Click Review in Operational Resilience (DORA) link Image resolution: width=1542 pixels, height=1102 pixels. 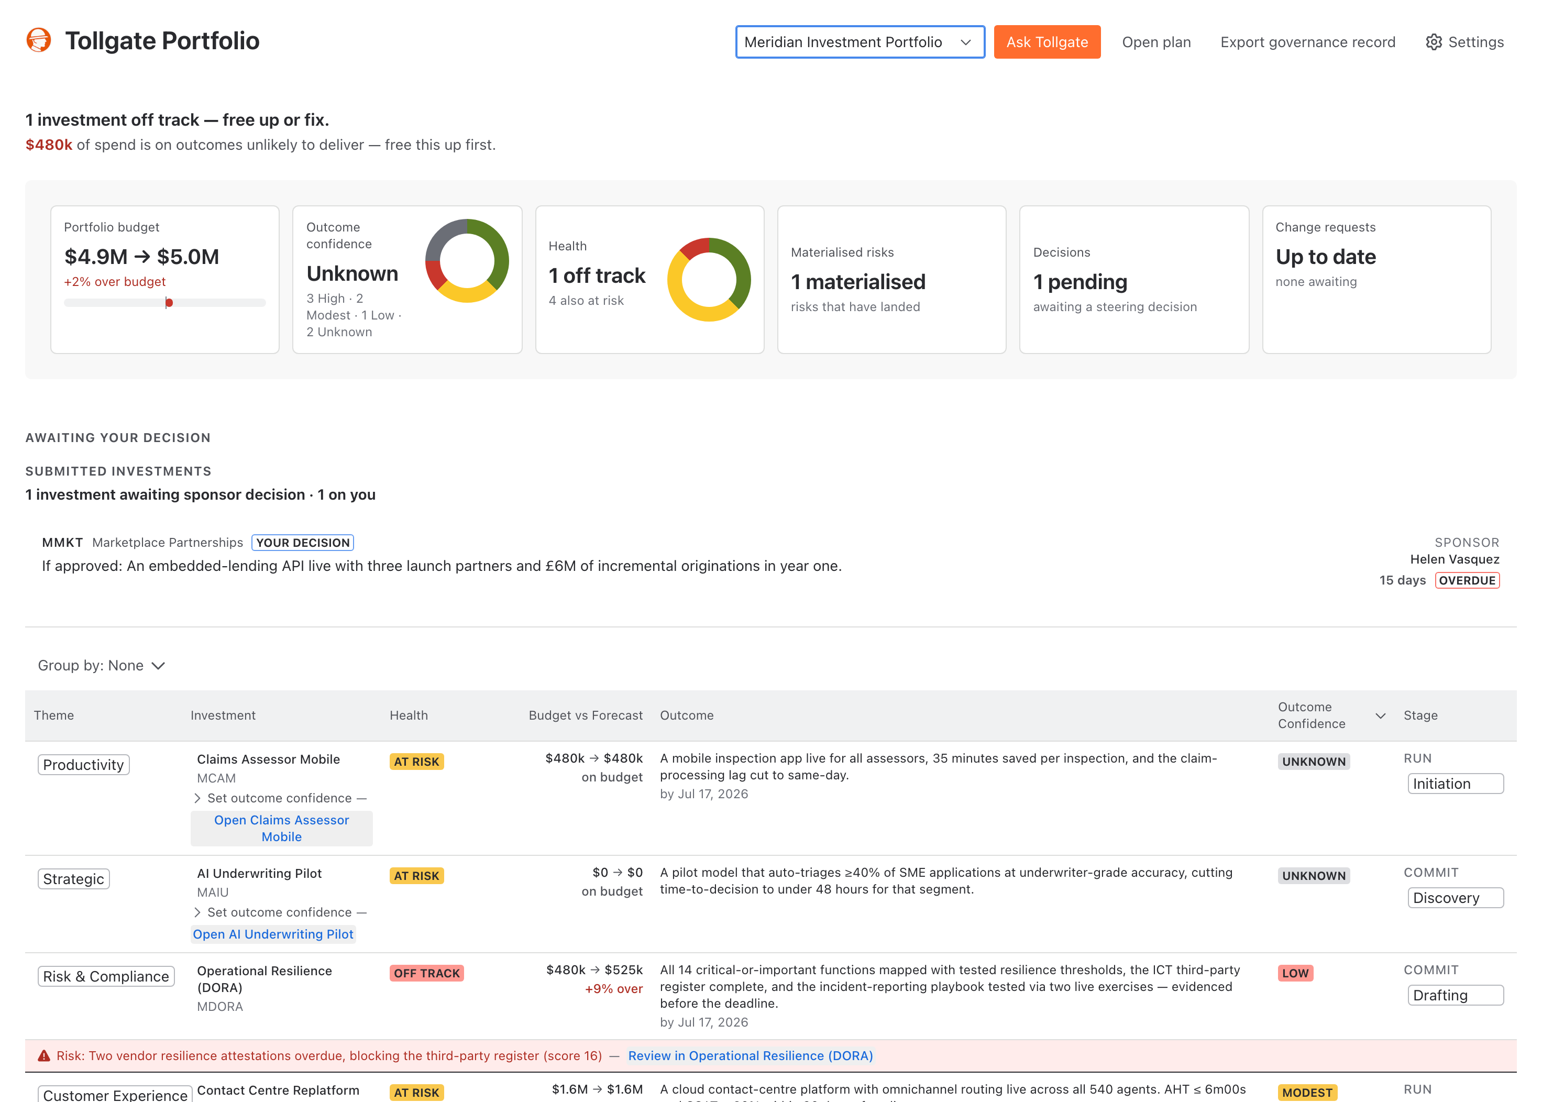pos(750,1056)
